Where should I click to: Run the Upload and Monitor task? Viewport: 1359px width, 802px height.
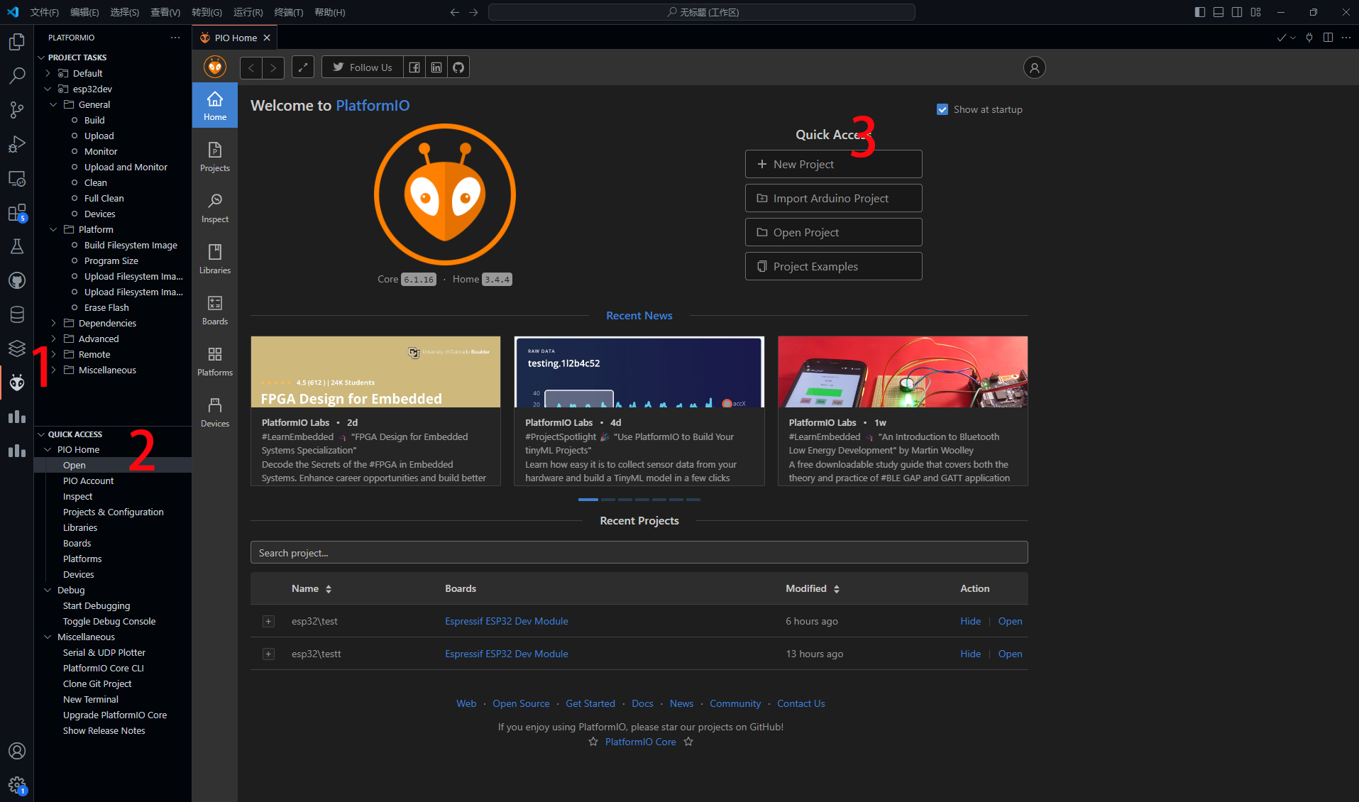pos(126,167)
